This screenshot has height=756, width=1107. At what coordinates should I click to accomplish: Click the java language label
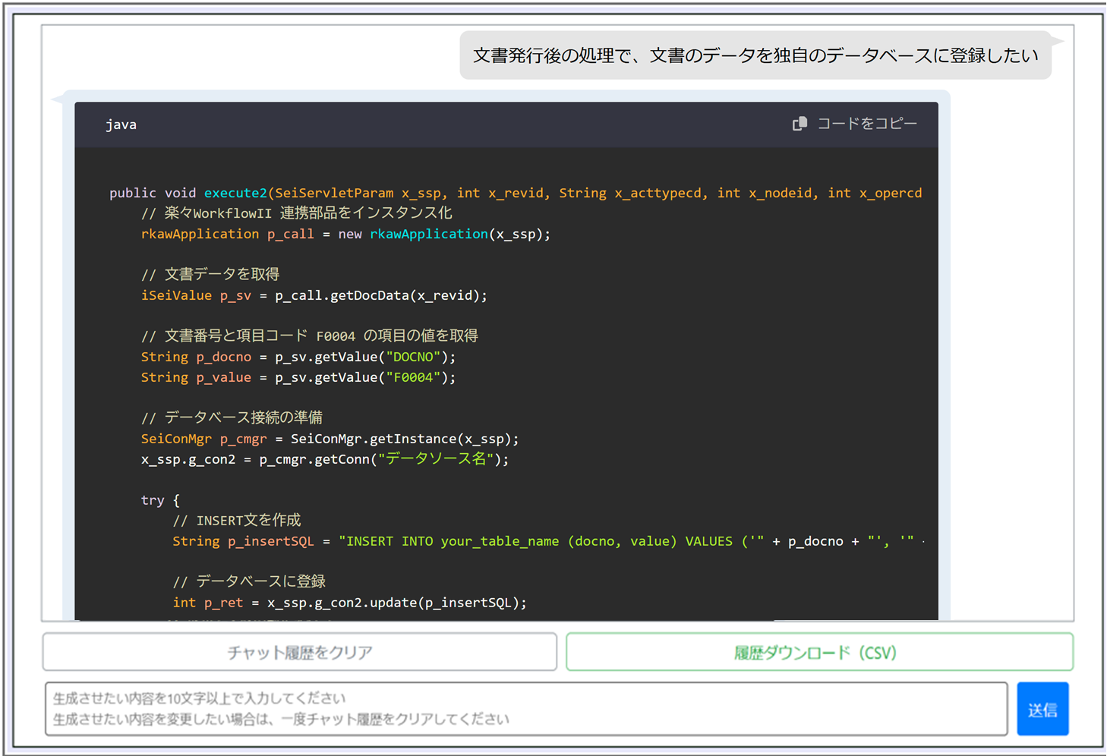121,124
